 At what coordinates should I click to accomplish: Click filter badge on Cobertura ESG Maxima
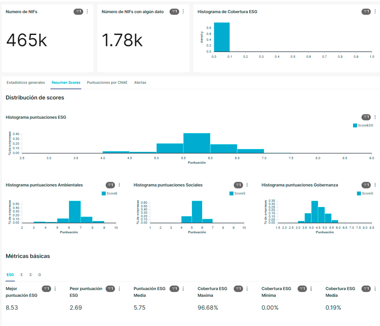click(x=238, y=289)
